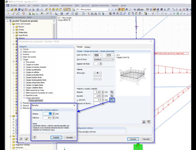
Task: Click Aceptar in the Tamaño dialog
Action: (56, 137)
